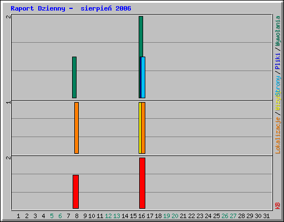Click the yellow Wizyty bar on day 16
Screen dimensions: 284x222
coord(140,128)
